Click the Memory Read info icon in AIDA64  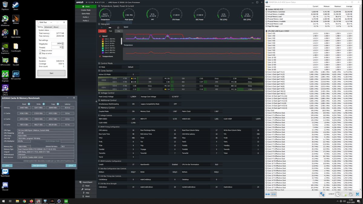29,104
